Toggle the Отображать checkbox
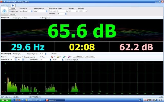Viewport: 164px width, 102px height. (x=41, y=18)
